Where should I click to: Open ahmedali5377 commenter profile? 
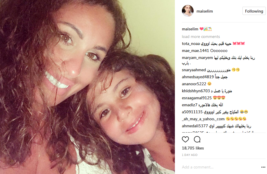coord(195,126)
